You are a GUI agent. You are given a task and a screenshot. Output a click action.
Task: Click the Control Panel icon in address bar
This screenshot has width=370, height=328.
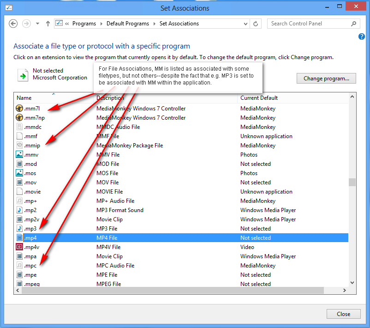tap(59, 23)
